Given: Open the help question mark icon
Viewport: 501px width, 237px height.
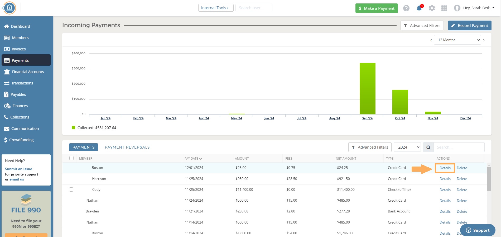Looking at the screenshot, I should 406,8.
